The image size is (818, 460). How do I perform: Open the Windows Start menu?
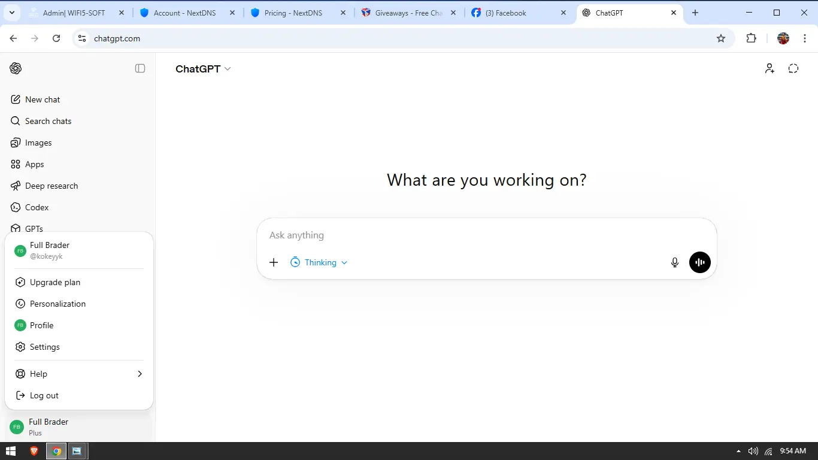[11, 451]
